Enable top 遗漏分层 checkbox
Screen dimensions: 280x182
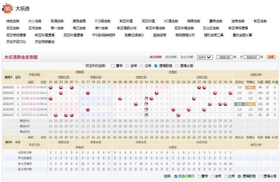point(177,66)
